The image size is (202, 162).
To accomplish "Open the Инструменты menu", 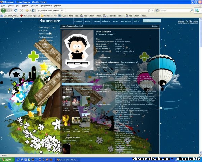I will (46, 6).
